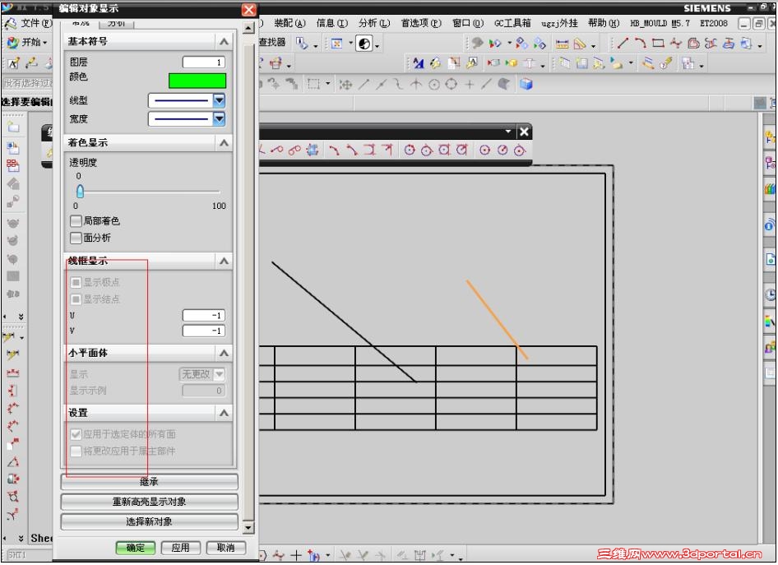Collapse the 线框显示 section
This screenshot has height=565, width=778.
[225, 261]
